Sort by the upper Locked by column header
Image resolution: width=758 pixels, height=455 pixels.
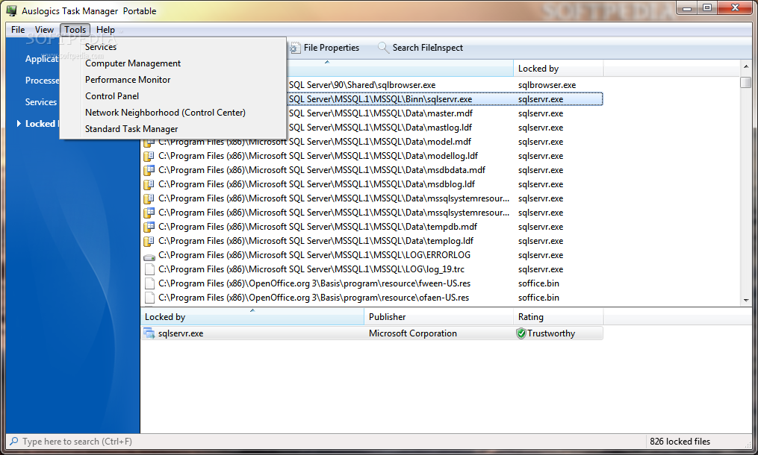(559, 69)
